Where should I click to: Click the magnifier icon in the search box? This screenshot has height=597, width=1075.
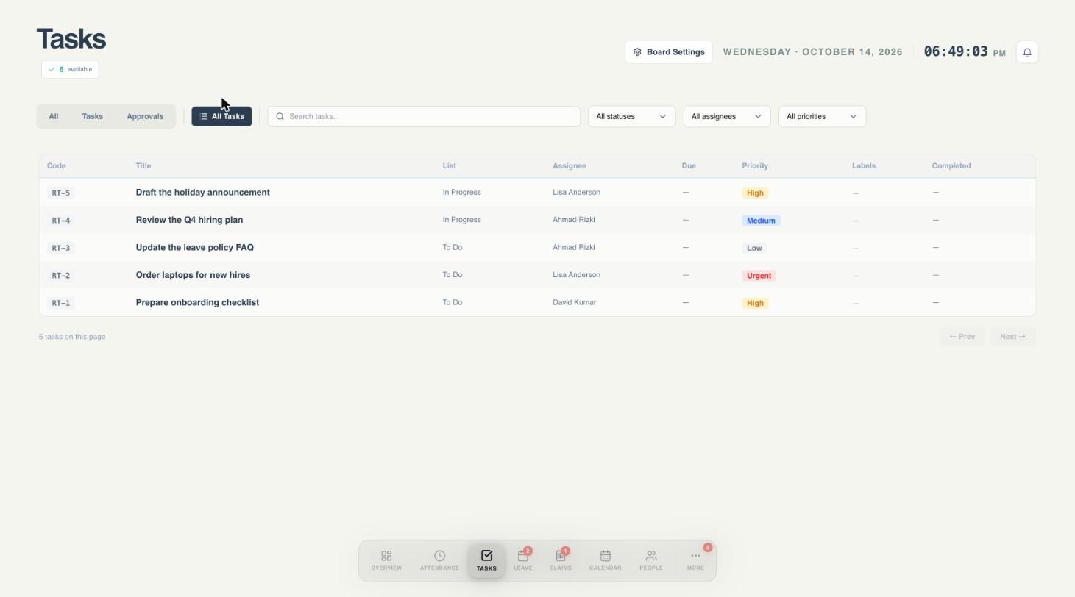click(280, 116)
